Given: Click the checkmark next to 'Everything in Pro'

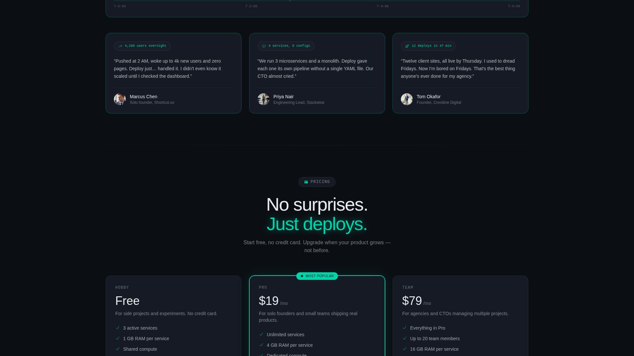Looking at the screenshot, I should (x=405, y=328).
